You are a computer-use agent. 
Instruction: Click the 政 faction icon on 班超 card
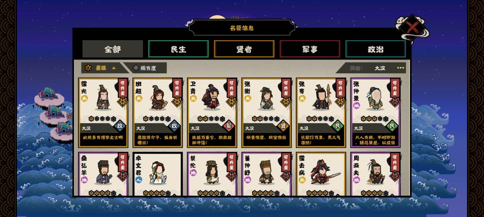point(174,126)
